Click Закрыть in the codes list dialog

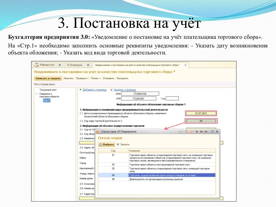coord(123,144)
